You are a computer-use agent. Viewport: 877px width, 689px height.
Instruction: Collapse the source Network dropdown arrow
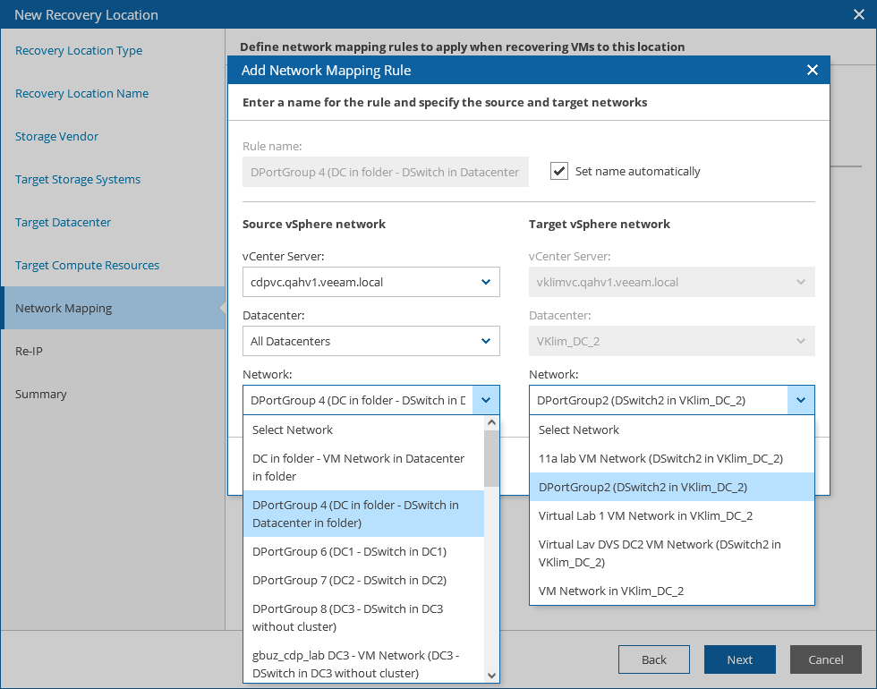pos(486,400)
